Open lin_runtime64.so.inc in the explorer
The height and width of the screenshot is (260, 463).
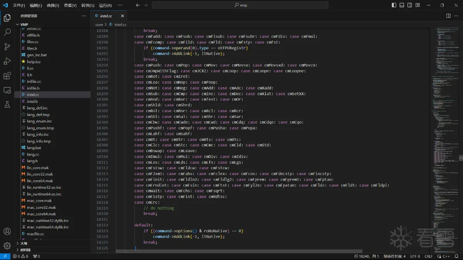click(x=52, y=194)
